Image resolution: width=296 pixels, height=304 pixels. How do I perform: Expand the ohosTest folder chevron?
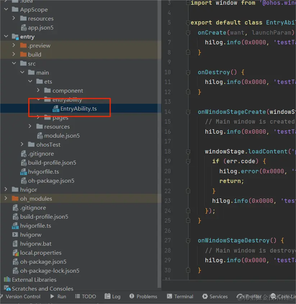tap(22, 144)
